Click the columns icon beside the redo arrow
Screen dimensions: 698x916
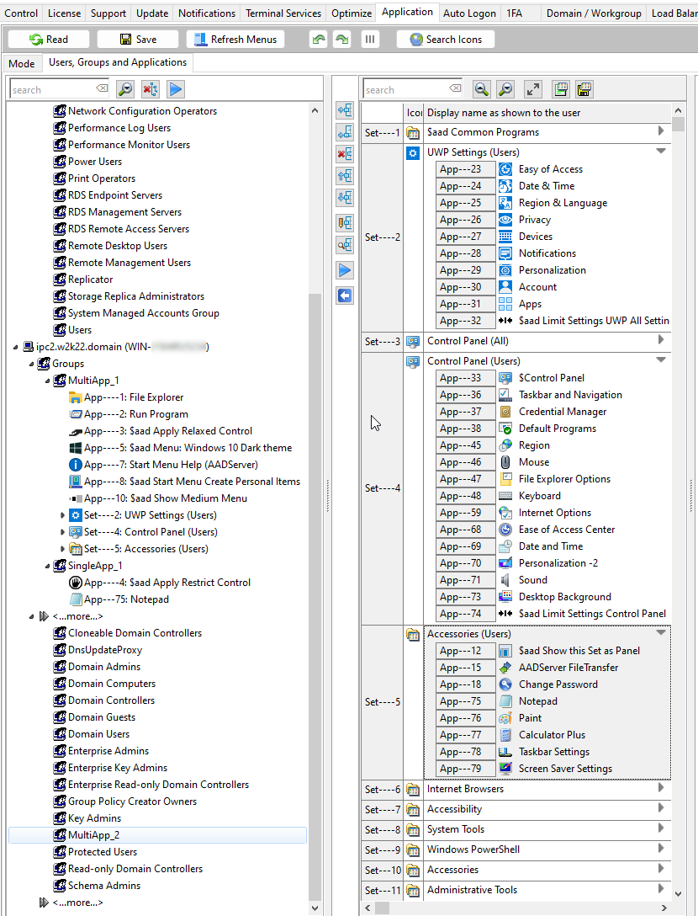pos(370,40)
